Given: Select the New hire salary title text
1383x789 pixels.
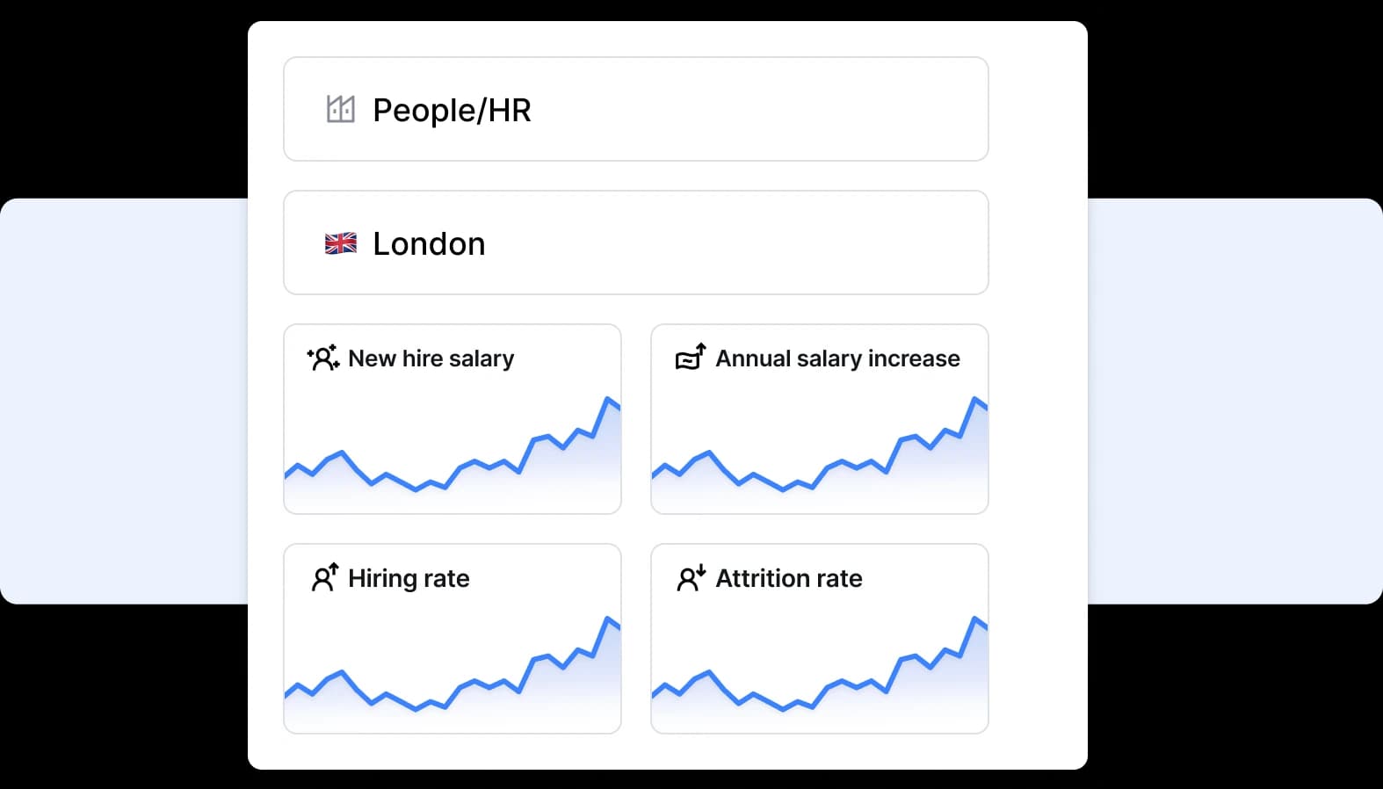Looking at the screenshot, I should click(x=431, y=358).
